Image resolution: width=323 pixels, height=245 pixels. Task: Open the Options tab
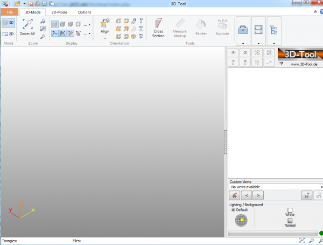85,12
